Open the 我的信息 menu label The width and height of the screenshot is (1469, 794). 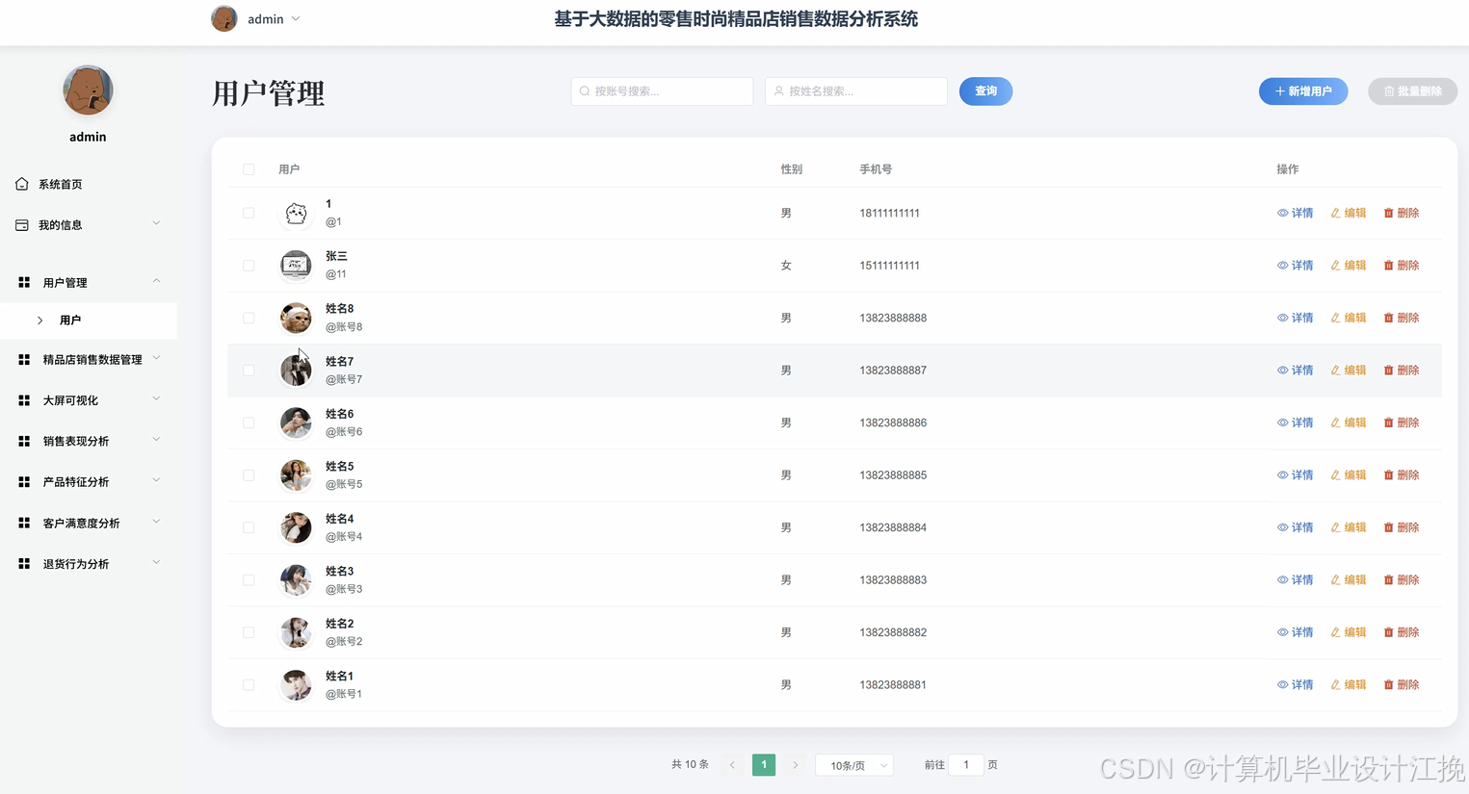(61, 225)
